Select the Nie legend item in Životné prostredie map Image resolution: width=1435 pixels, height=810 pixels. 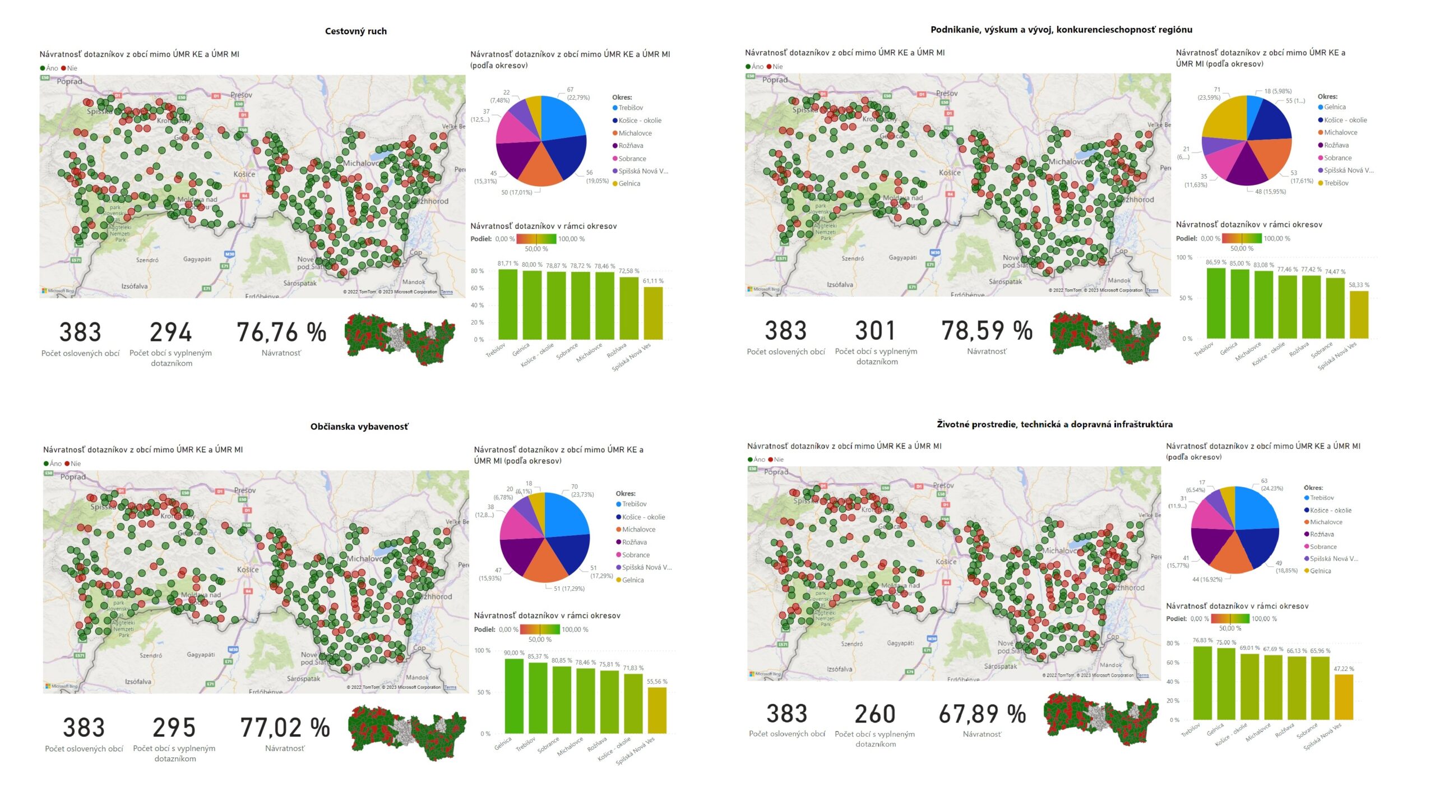pyautogui.click(x=776, y=460)
